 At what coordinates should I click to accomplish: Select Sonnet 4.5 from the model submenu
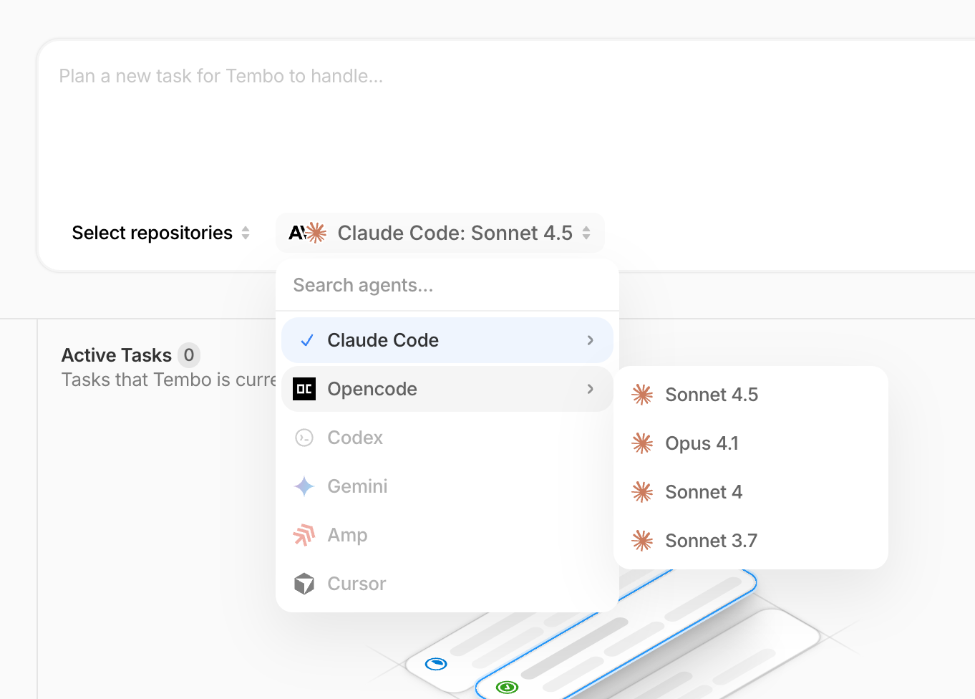(x=712, y=395)
